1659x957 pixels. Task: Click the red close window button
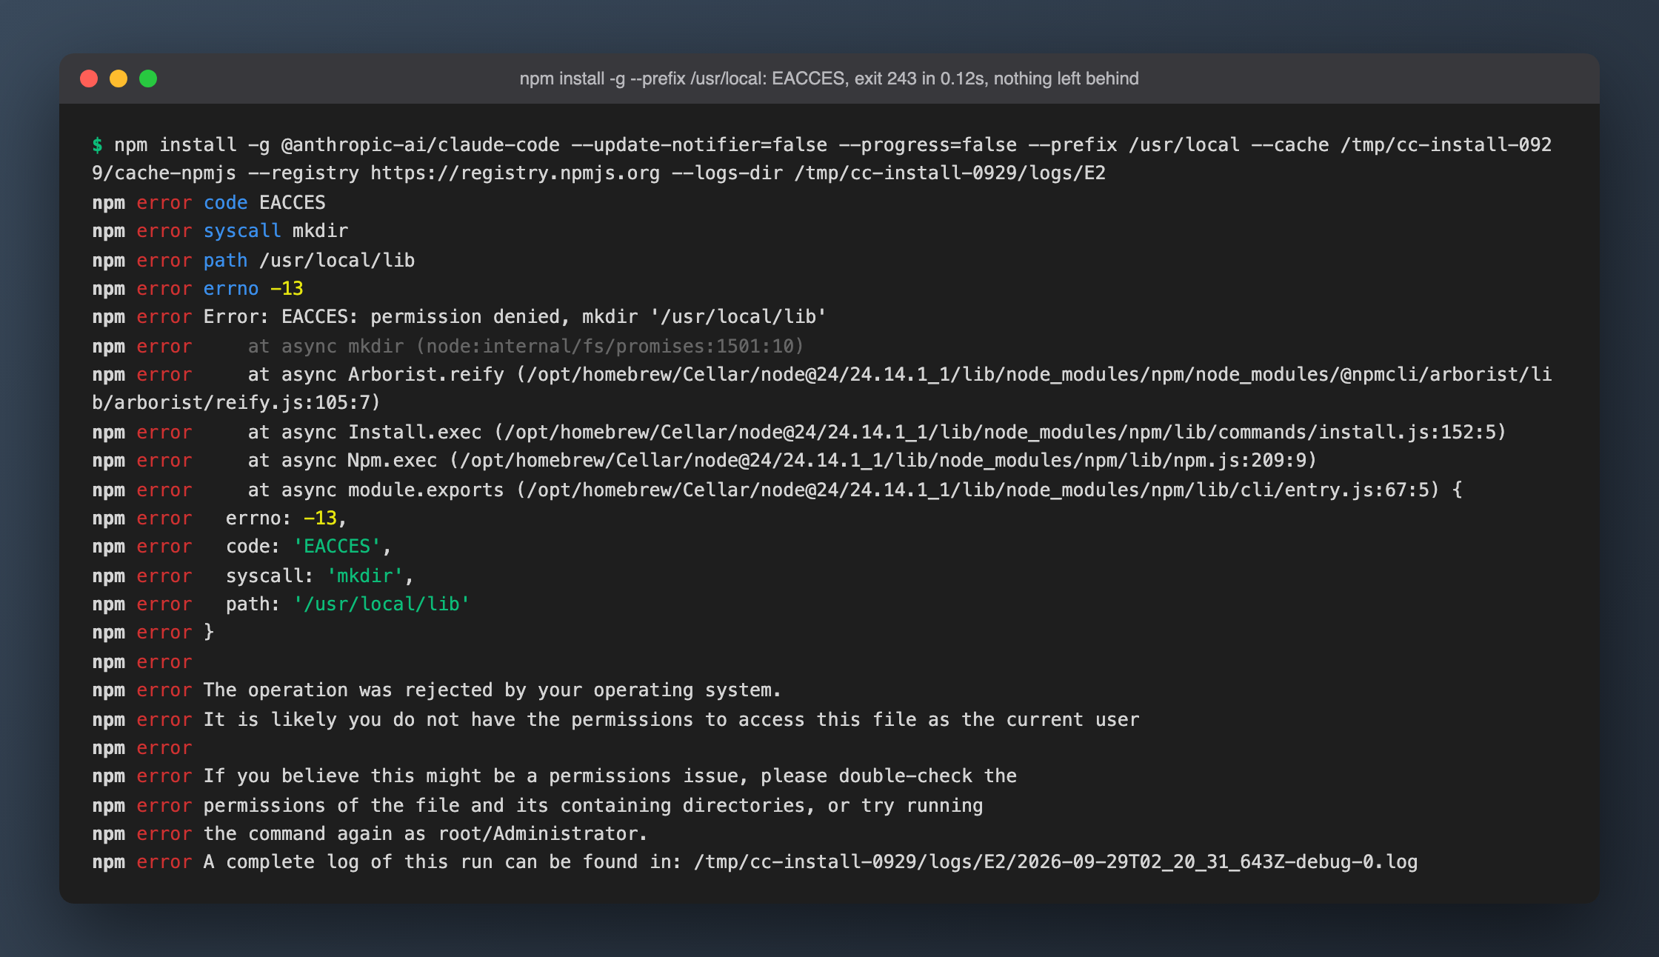[x=89, y=79]
